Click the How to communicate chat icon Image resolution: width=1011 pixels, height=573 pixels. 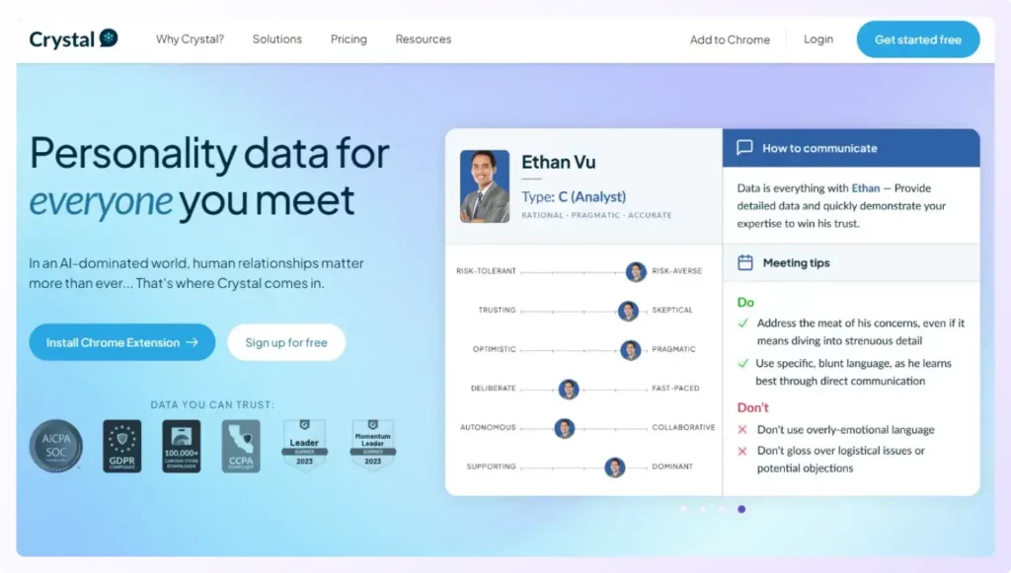coord(744,148)
